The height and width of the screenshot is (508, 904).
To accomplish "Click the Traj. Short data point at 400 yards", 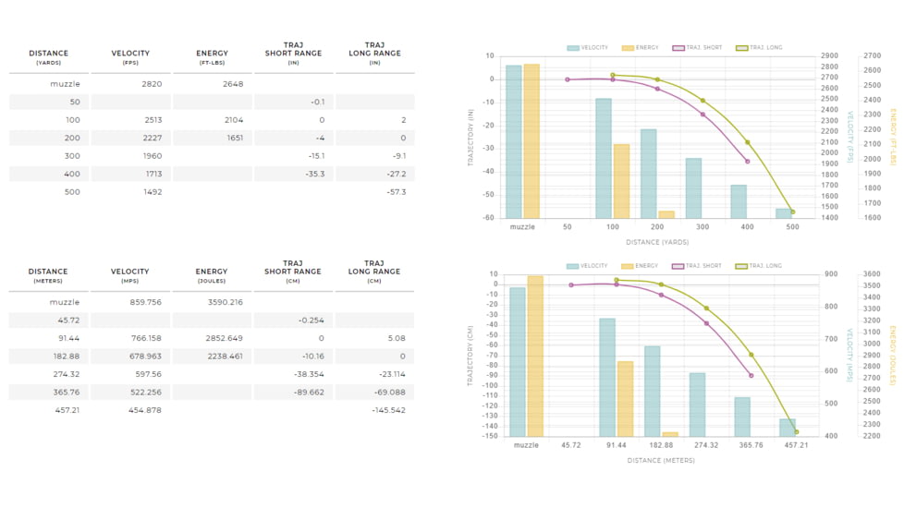I will point(747,162).
